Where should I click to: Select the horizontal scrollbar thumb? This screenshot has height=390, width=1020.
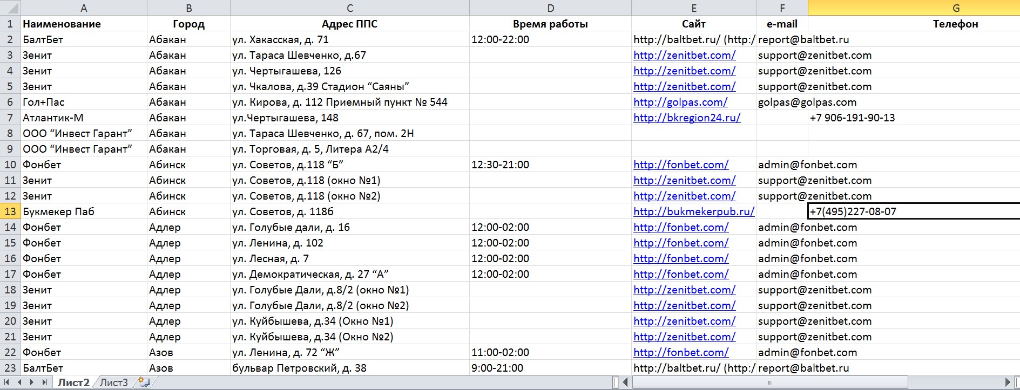(x=769, y=382)
